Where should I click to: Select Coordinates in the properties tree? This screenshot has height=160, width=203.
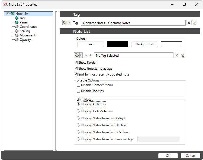(28, 27)
